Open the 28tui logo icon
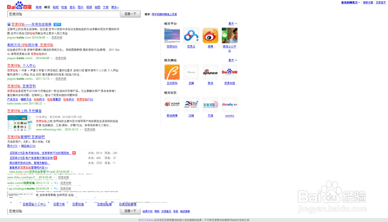Image resolution: width=388 pixels, height=222 pixels. [x=191, y=105]
